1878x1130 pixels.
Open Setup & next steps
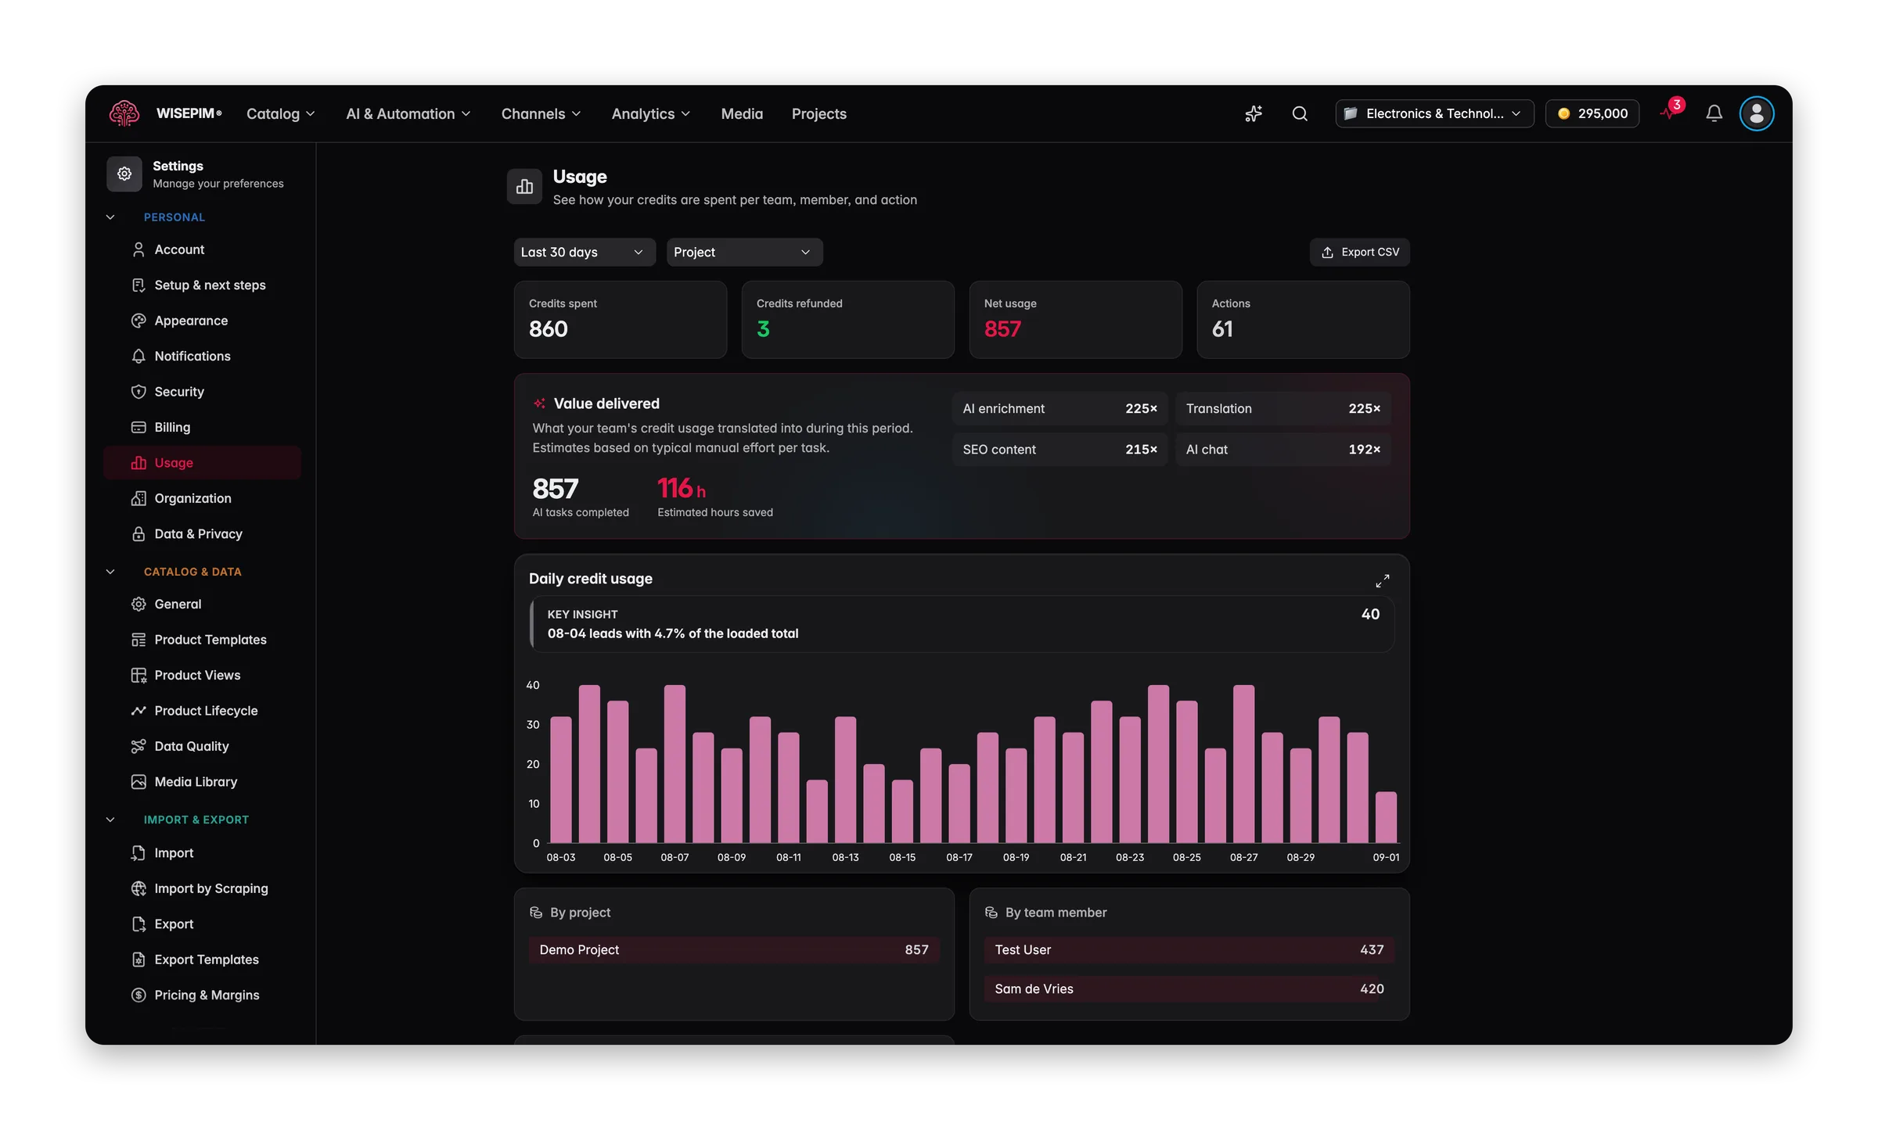coord(202,285)
